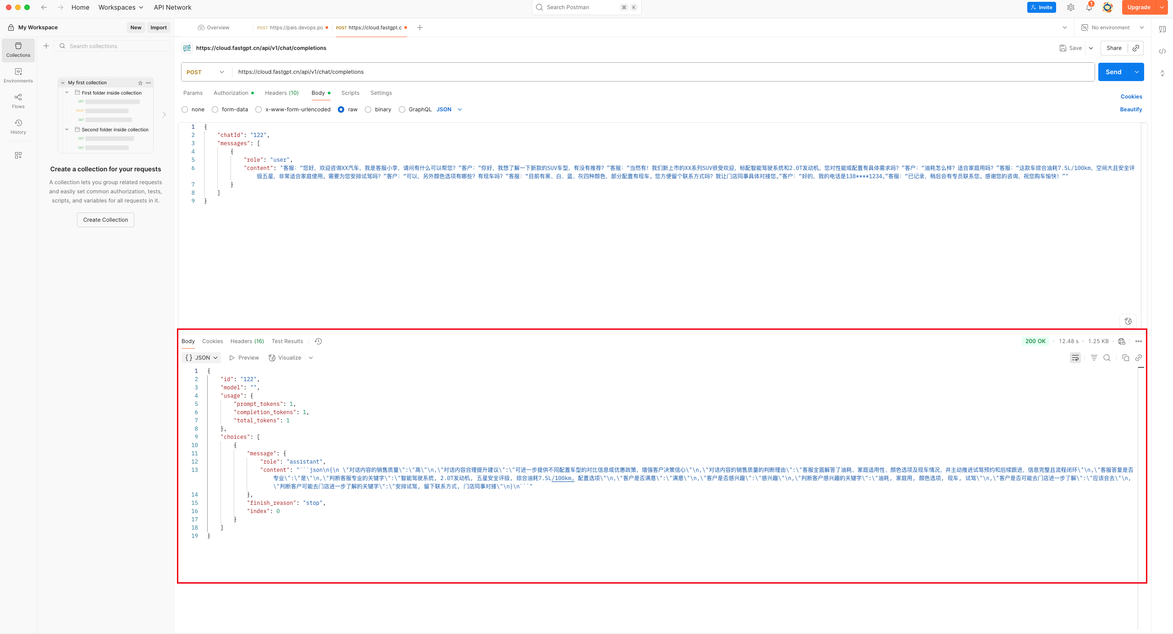Open the Collections sidebar panel
1173x634 pixels.
18,50
